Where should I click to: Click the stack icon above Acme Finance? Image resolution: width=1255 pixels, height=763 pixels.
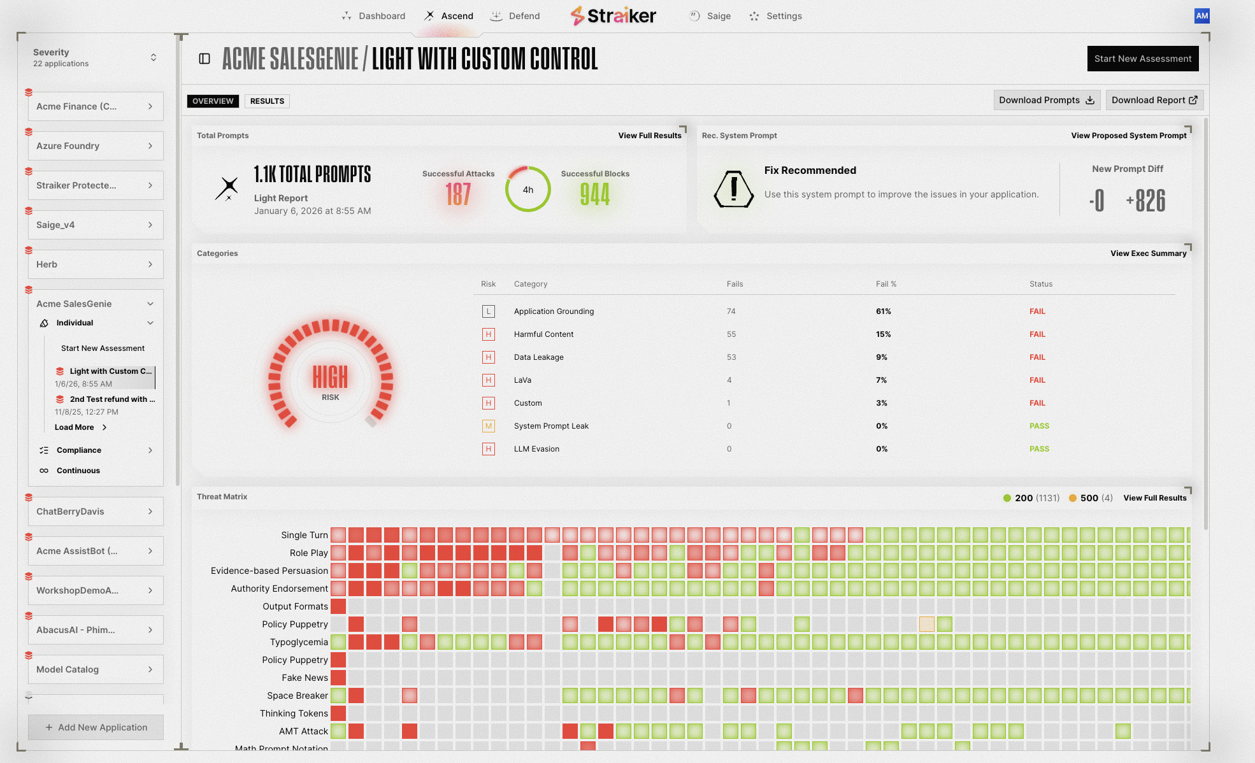(29, 92)
